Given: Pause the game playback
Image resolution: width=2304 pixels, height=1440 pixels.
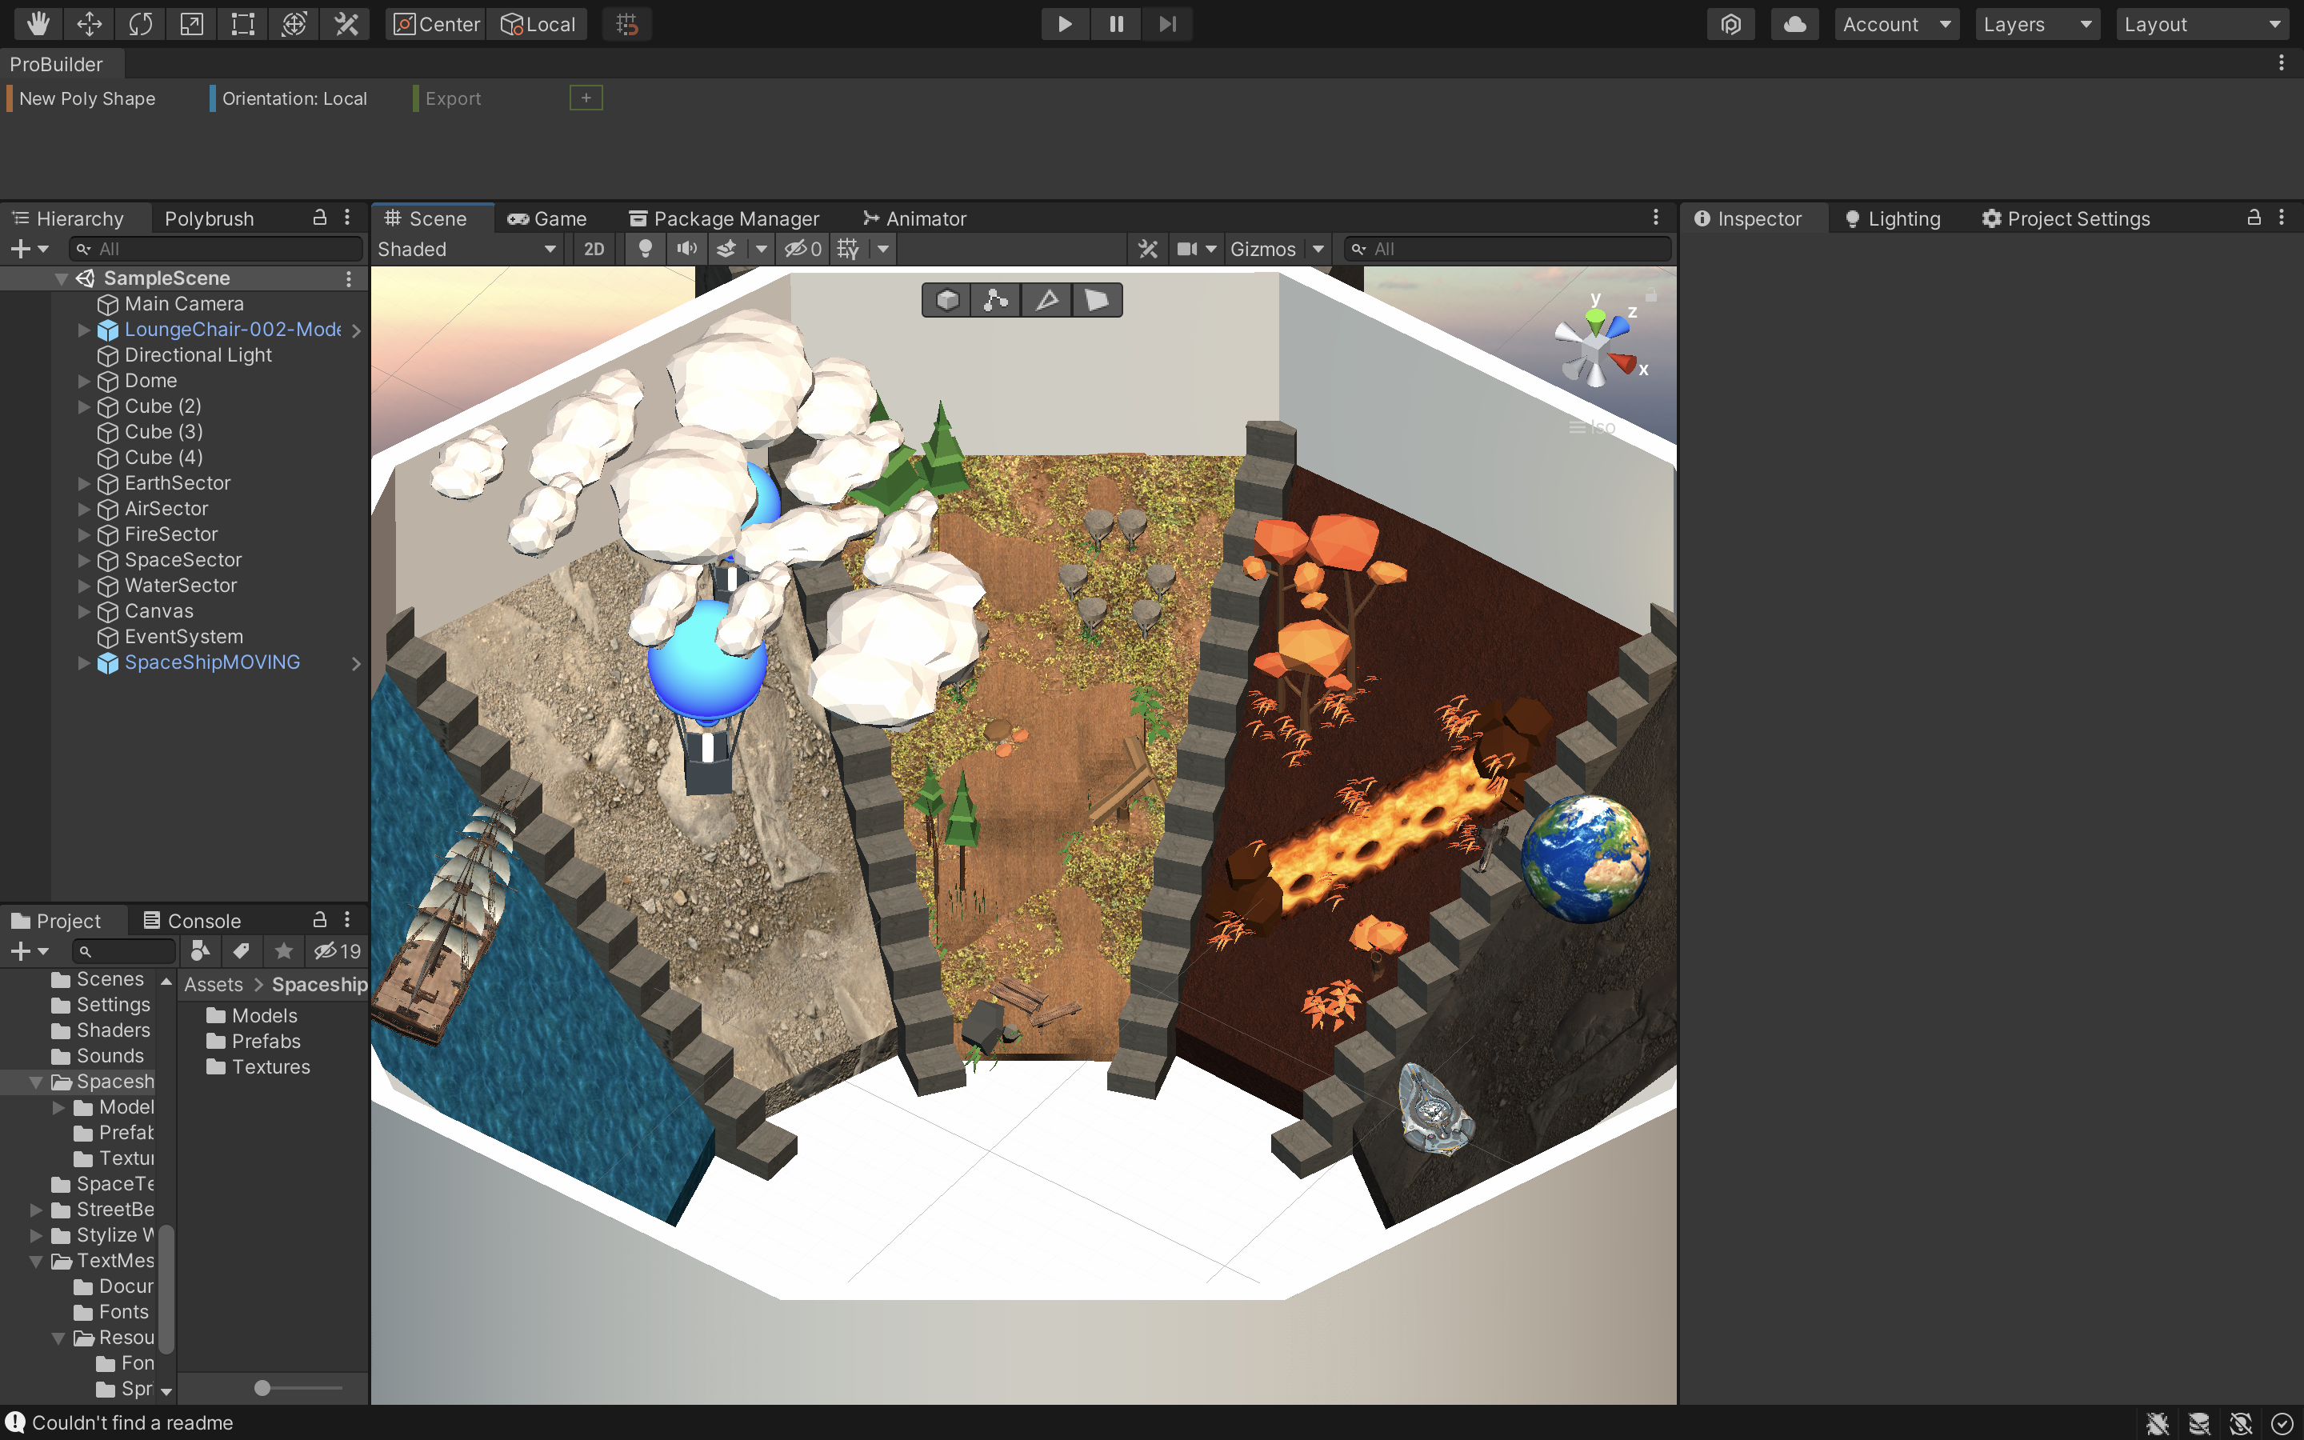Looking at the screenshot, I should 1116,24.
